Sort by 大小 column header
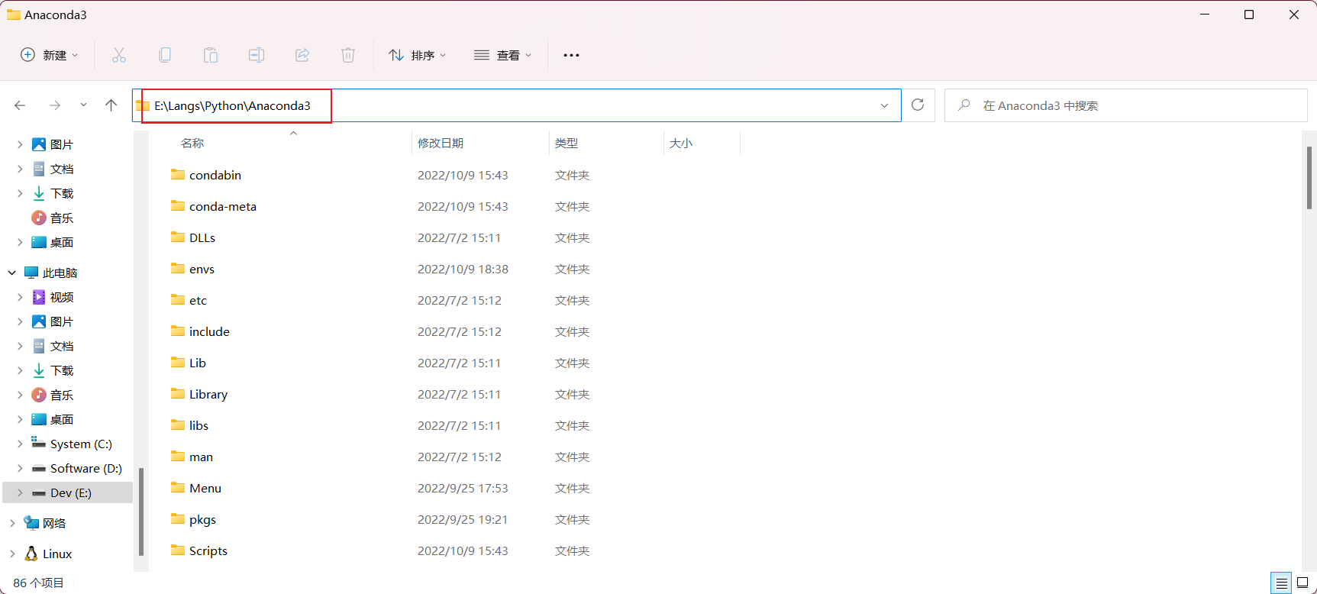This screenshot has width=1317, height=594. [681, 143]
